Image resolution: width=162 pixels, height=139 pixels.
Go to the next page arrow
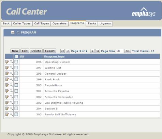pyautogui.click(x=92, y=51)
